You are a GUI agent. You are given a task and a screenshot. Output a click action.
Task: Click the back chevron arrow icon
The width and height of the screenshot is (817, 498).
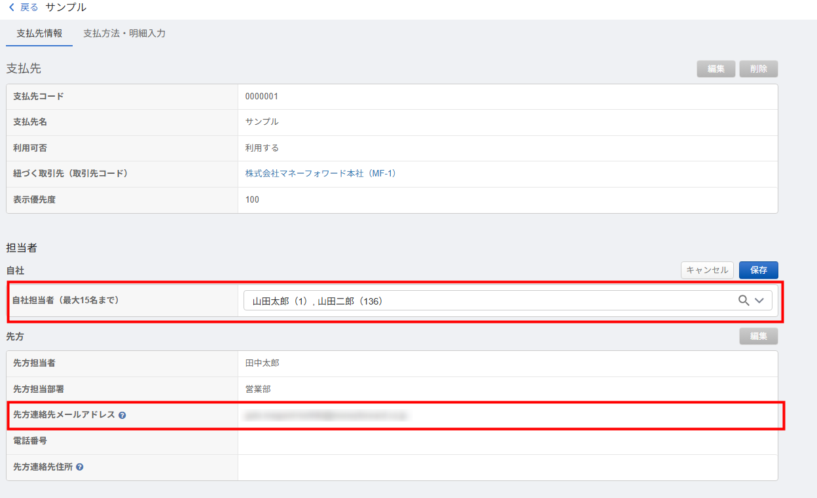[x=11, y=8]
